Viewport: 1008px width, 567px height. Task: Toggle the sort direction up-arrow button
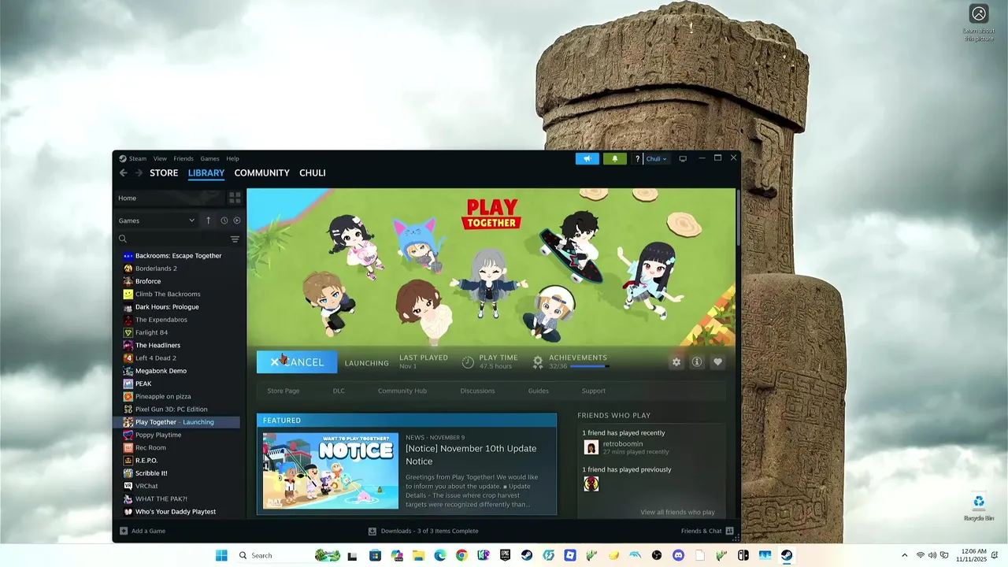[x=208, y=220]
